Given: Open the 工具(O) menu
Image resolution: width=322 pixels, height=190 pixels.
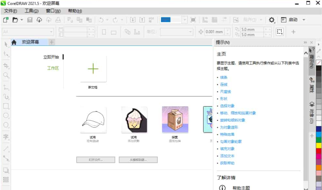Looking at the screenshot, I should coord(31,11).
